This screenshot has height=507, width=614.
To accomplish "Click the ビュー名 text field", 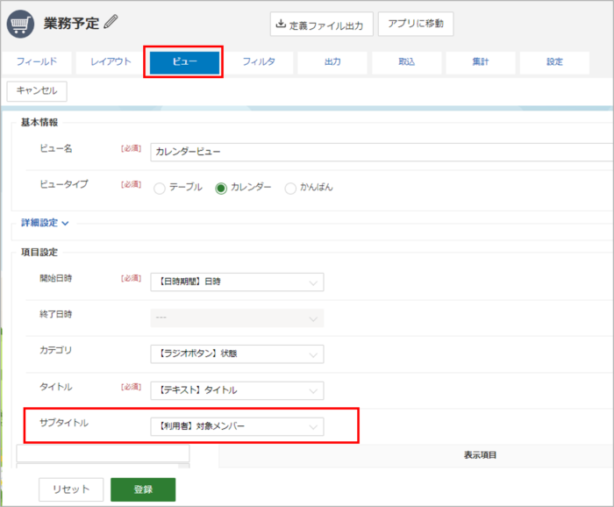I will (x=382, y=152).
